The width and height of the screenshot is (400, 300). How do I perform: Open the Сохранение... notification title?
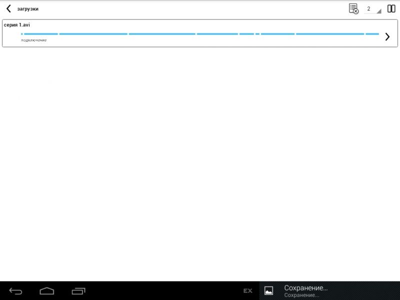coord(305,287)
